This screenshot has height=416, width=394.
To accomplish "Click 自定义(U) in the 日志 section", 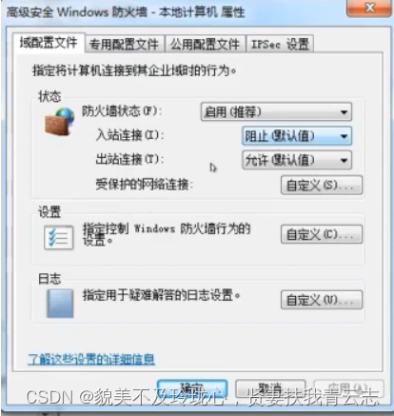I will pyautogui.click(x=322, y=300).
